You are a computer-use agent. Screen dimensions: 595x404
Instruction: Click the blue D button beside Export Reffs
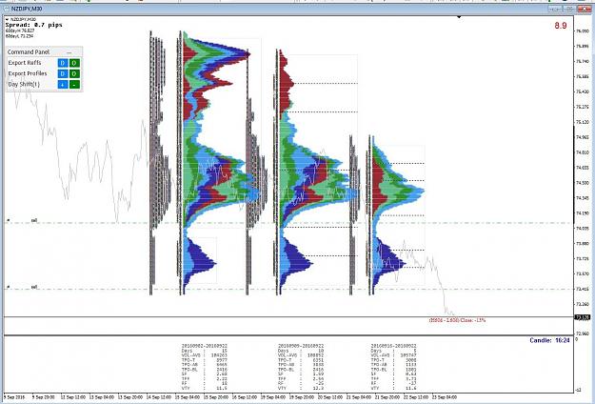63,63
